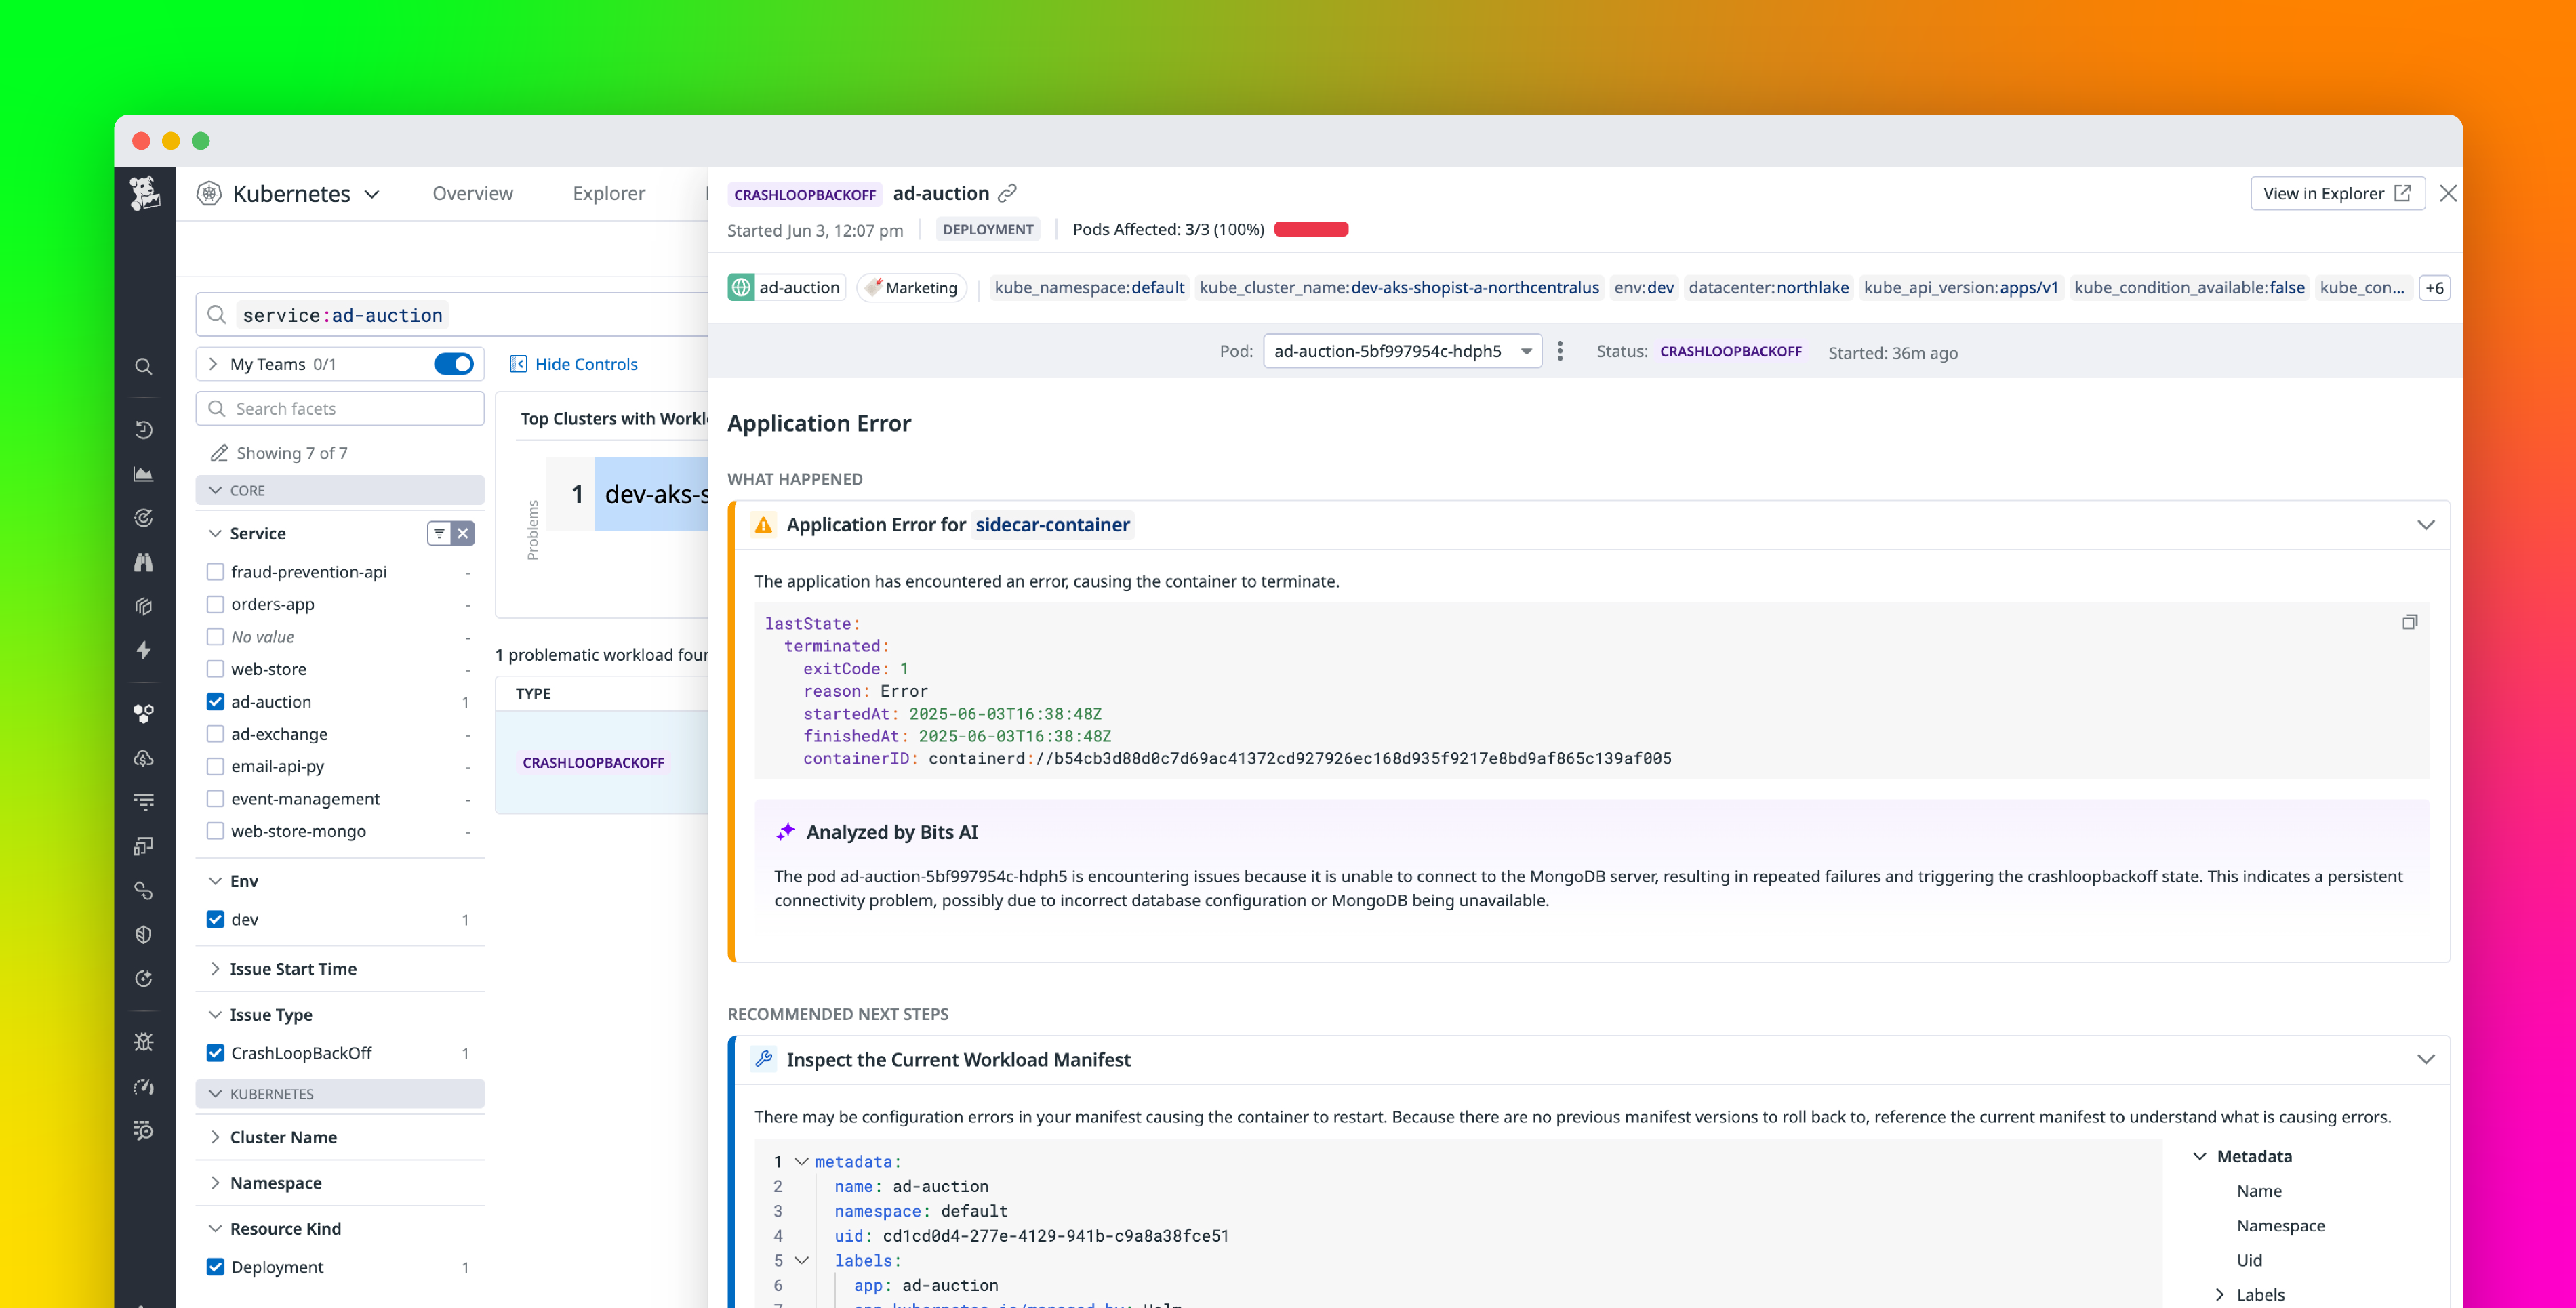
Task: Open the Metrics icon in the left sidebar
Action: click(x=144, y=474)
